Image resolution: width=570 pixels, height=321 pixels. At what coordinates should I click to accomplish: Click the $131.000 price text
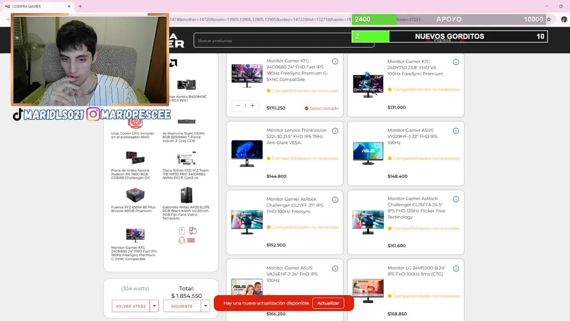click(x=396, y=107)
